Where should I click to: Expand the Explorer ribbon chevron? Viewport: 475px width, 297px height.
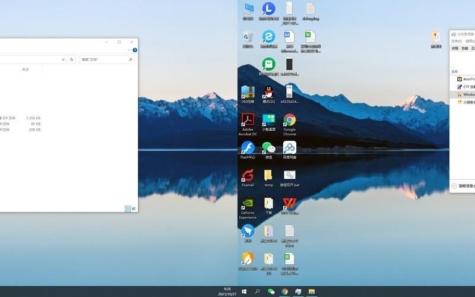pos(129,50)
